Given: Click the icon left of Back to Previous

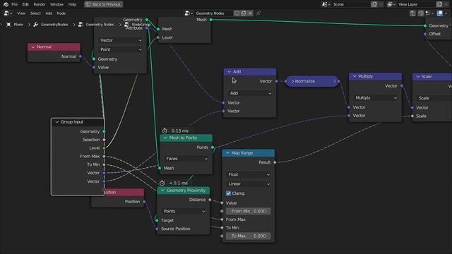Looking at the screenshot, I should click(x=88, y=4).
